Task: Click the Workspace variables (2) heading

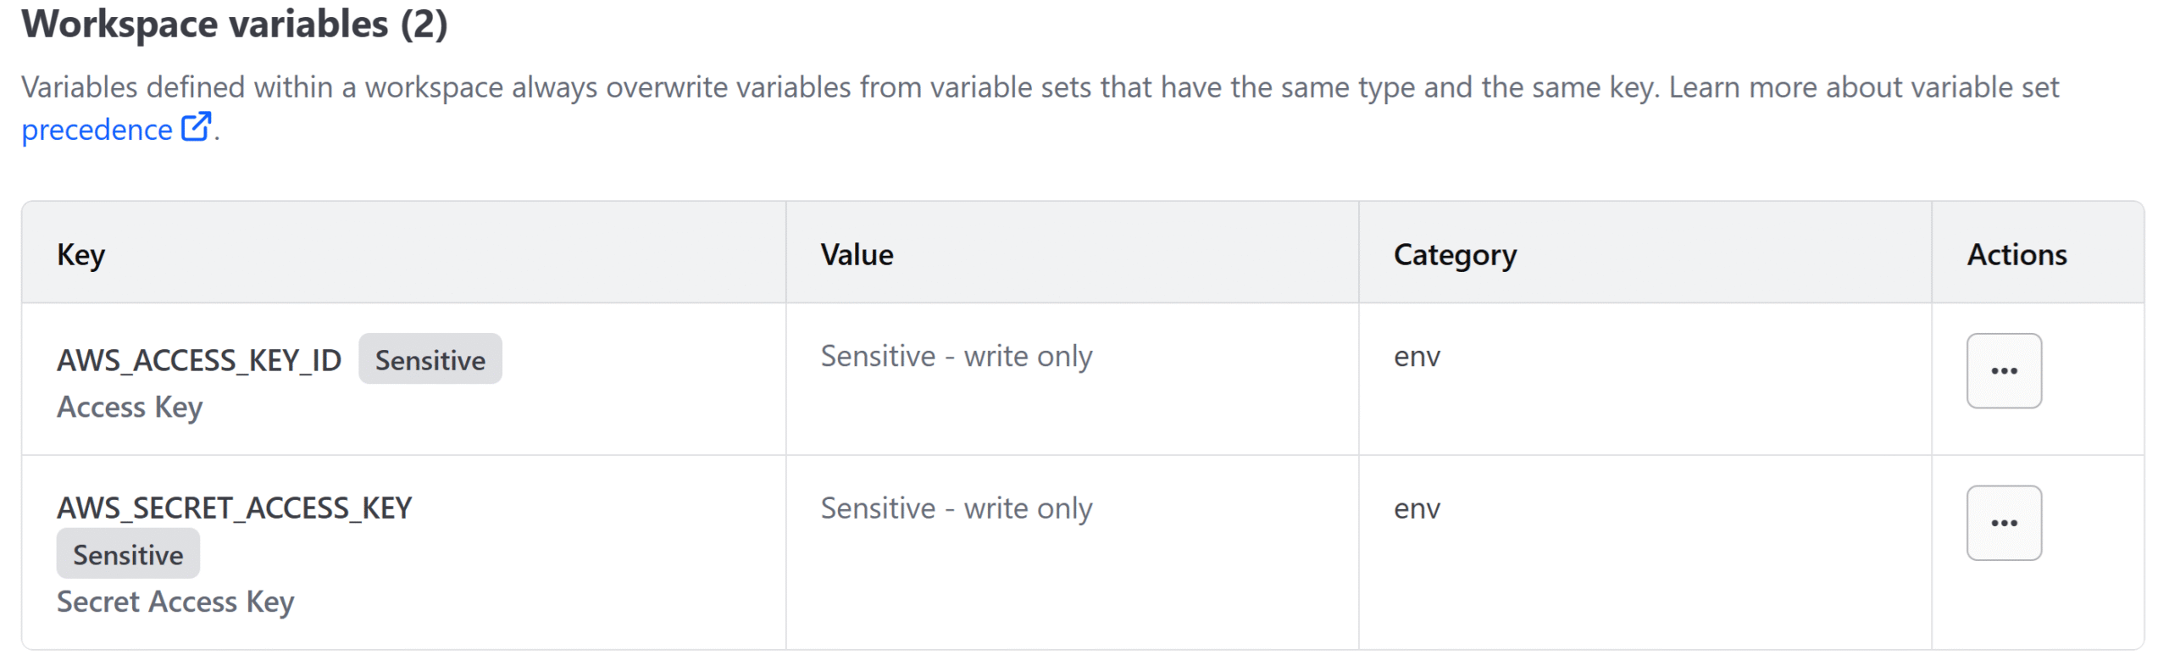Action: pos(235,25)
